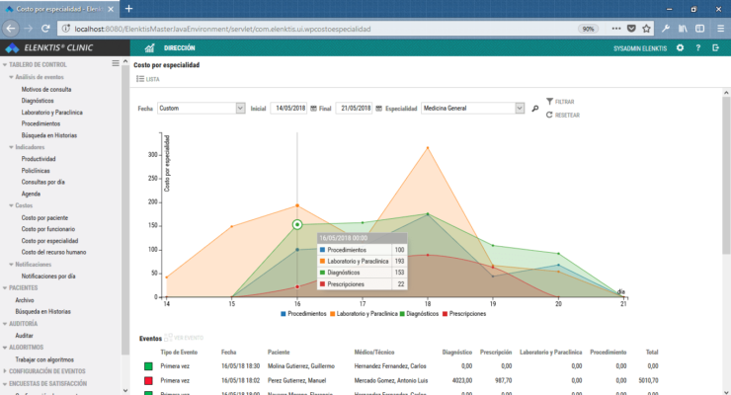
Task: Open the Final date calendar picker
Action: tap(378, 108)
